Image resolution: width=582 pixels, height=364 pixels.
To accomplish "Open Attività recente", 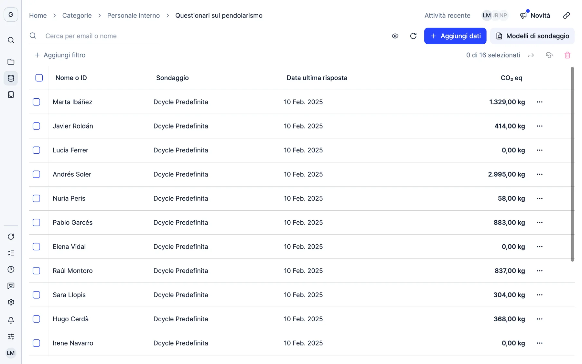I will point(447,16).
